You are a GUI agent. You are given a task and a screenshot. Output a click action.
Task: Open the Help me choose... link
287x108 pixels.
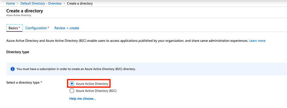point(82,98)
